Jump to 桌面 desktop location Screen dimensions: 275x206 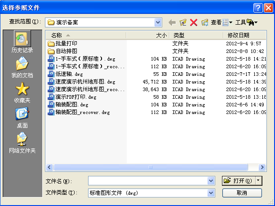(x=22, y=118)
